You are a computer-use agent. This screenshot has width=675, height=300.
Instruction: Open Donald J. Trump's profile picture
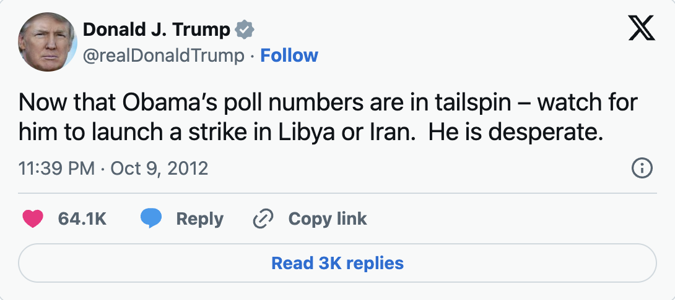[47, 42]
